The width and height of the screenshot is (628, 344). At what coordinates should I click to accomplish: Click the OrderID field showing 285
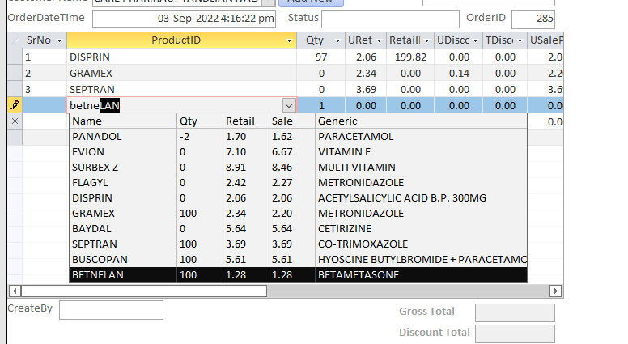click(533, 19)
